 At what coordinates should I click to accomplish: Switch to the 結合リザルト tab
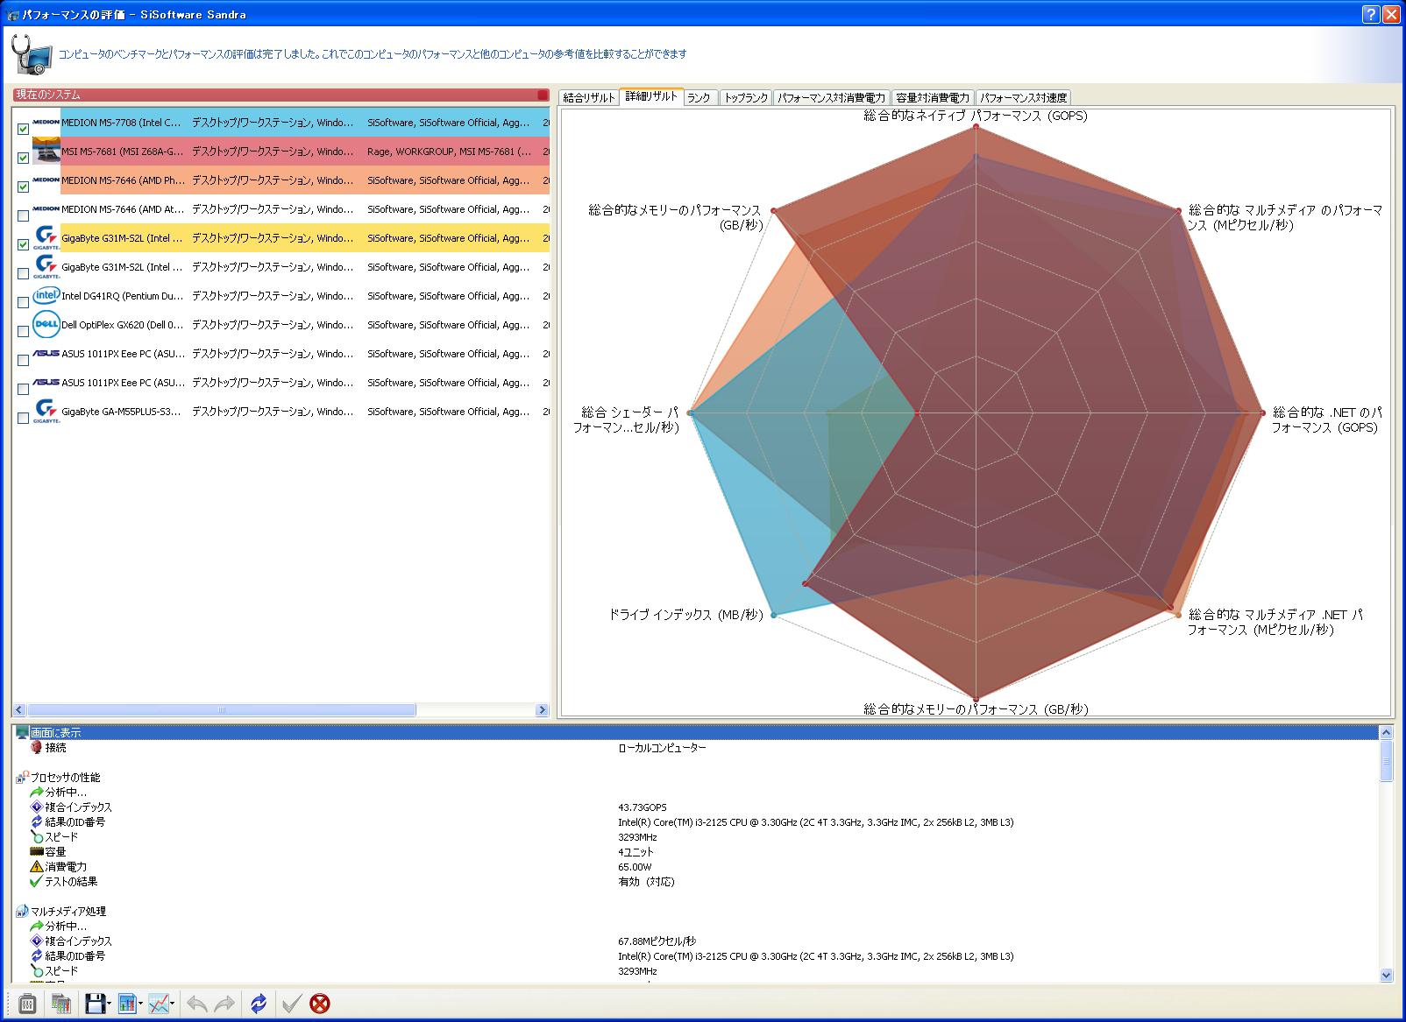pyautogui.click(x=589, y=98)
